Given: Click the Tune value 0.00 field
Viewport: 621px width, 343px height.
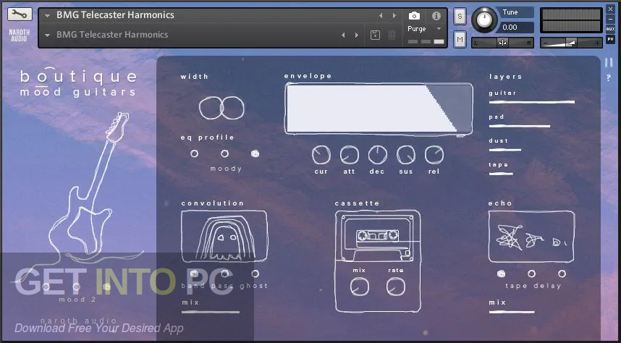Looking at the screenshot, I should 517,27.
